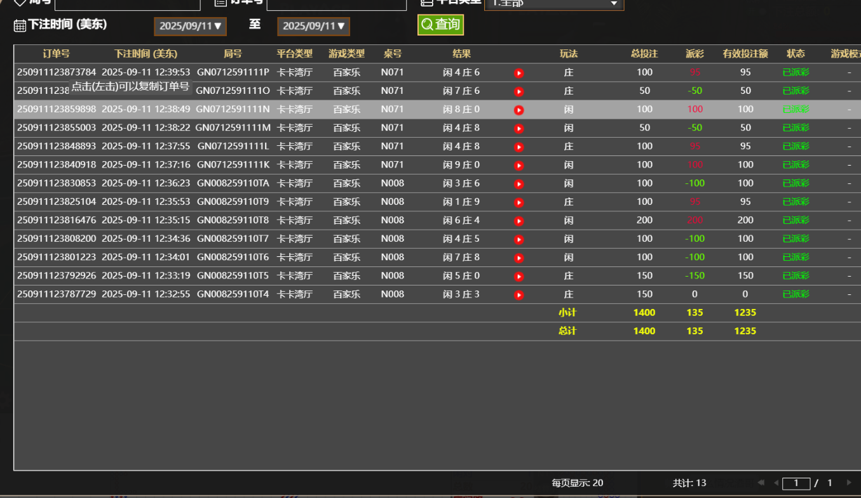Viewport: 861px width, 498px height.
Task: Open replay for round GN008259110T9
Action: 519,202
